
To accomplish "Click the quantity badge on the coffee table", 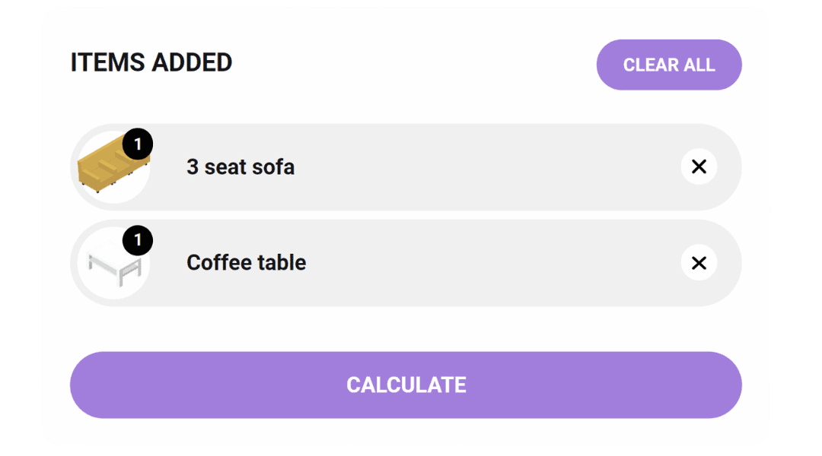I will (138, 240).
